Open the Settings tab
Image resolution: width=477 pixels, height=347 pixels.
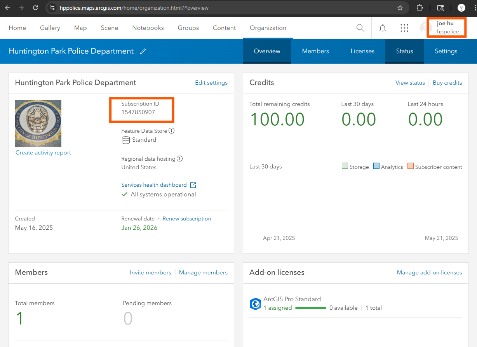pyautogui.click(x=446, y=51)
